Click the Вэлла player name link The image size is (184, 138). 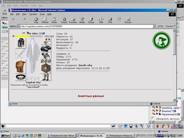point(166,111)
